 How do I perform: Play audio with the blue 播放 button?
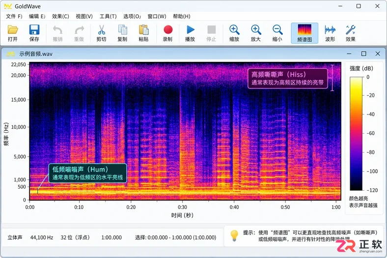click(190, 29)
